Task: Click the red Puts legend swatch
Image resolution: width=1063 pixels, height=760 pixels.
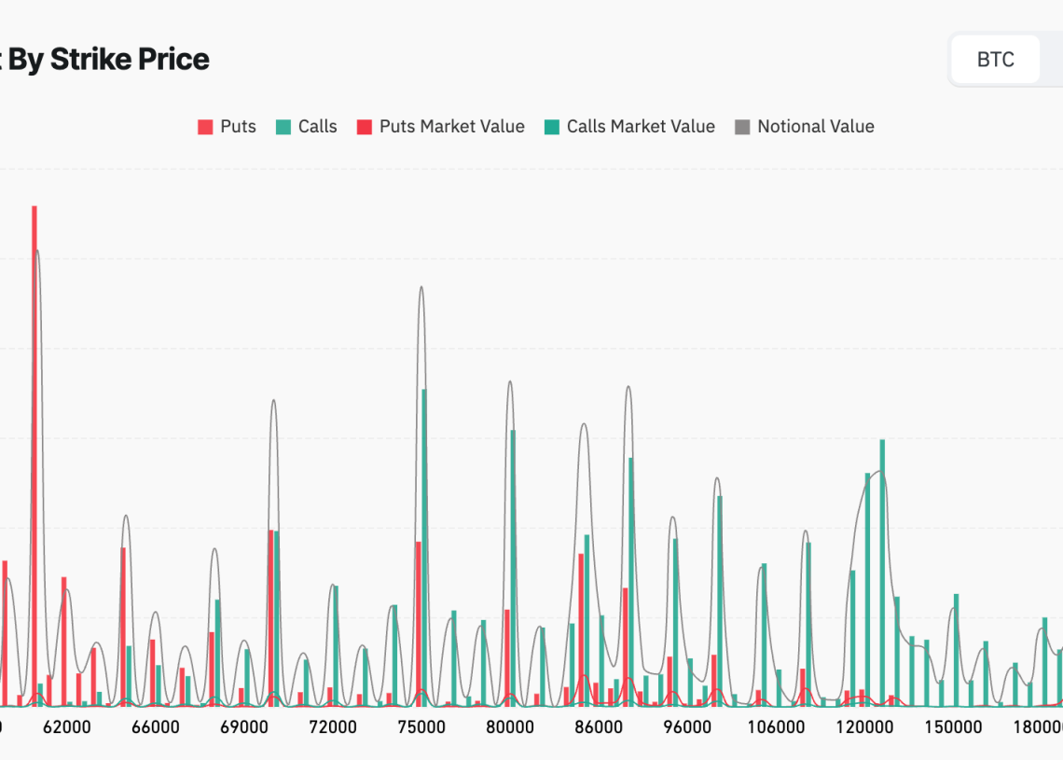Action: [x=205, y=127]
